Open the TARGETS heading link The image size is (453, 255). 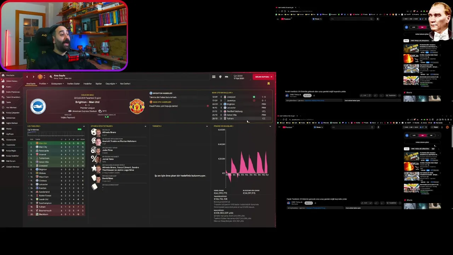pyautogui.click(x=157, y=126)
